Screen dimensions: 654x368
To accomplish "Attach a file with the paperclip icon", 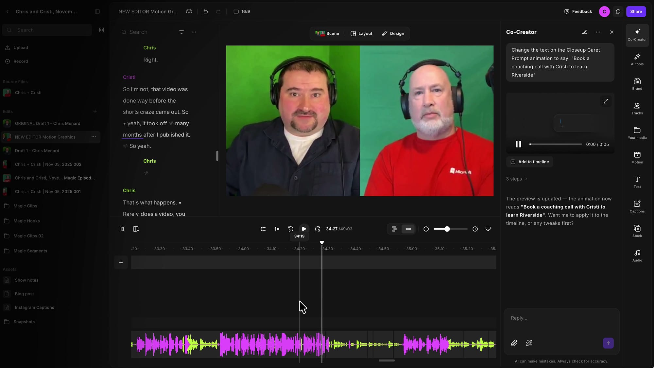I will tap(514, 343).
